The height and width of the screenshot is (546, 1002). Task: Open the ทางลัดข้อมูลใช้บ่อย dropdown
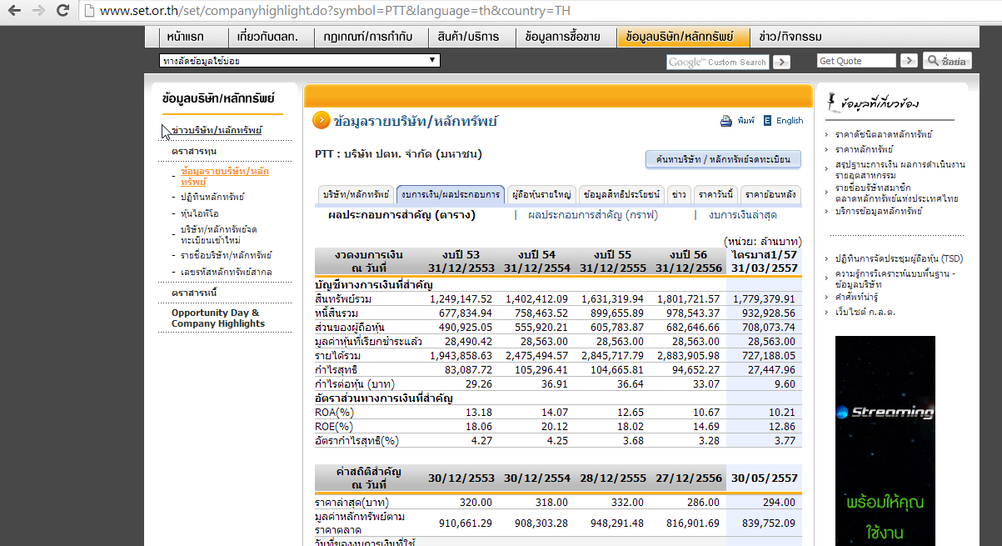299,61
